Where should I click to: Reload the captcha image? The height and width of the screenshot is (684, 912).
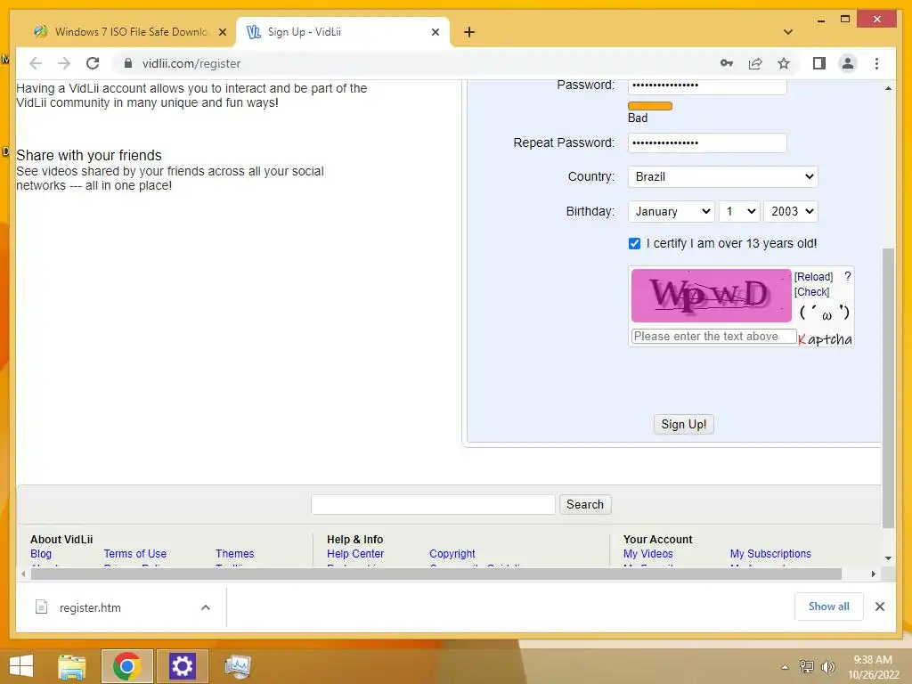pyautogui.click(x=814, y=277)
